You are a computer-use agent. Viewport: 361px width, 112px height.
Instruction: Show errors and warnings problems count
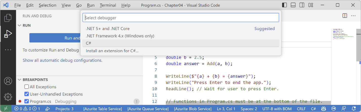tap(27, 109)
